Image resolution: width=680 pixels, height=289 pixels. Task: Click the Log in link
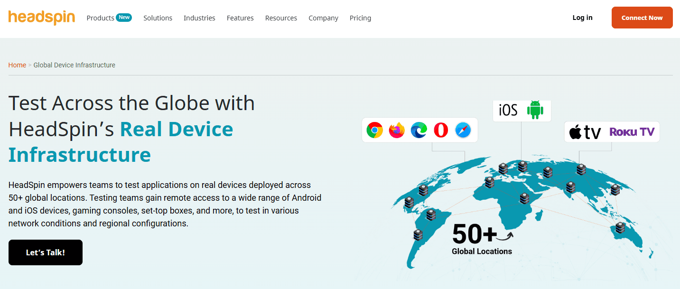click(582, 18)
